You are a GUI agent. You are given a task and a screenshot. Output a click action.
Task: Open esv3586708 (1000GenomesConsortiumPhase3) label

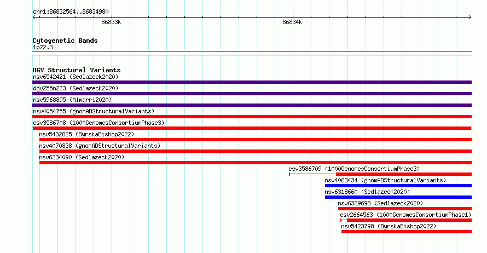click(98, 123)
